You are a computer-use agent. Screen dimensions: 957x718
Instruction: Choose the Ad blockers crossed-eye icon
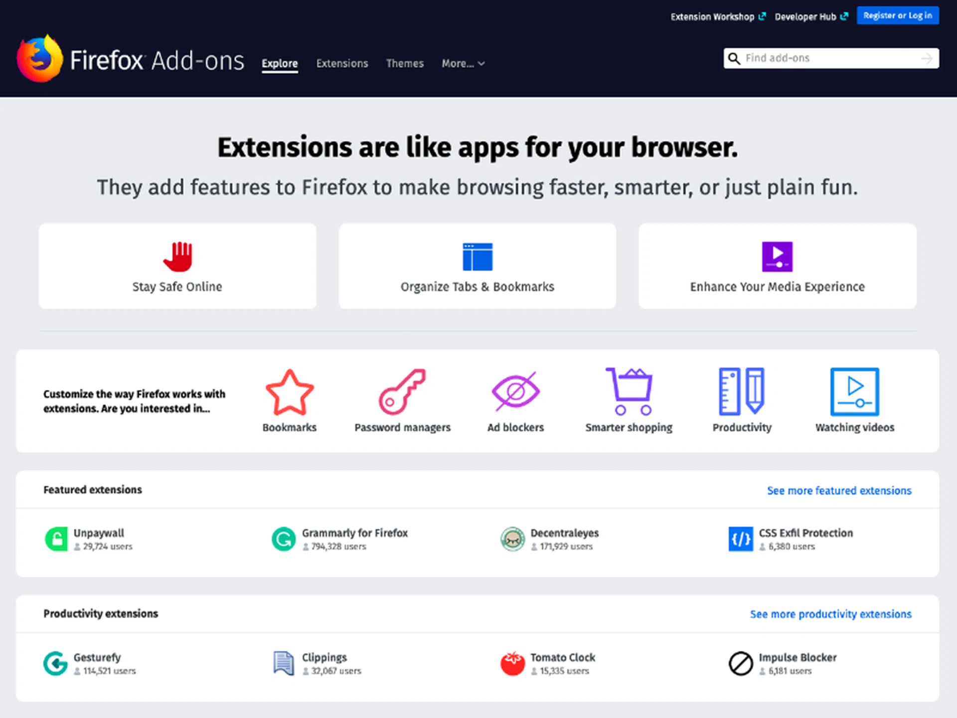coord(515,392)
